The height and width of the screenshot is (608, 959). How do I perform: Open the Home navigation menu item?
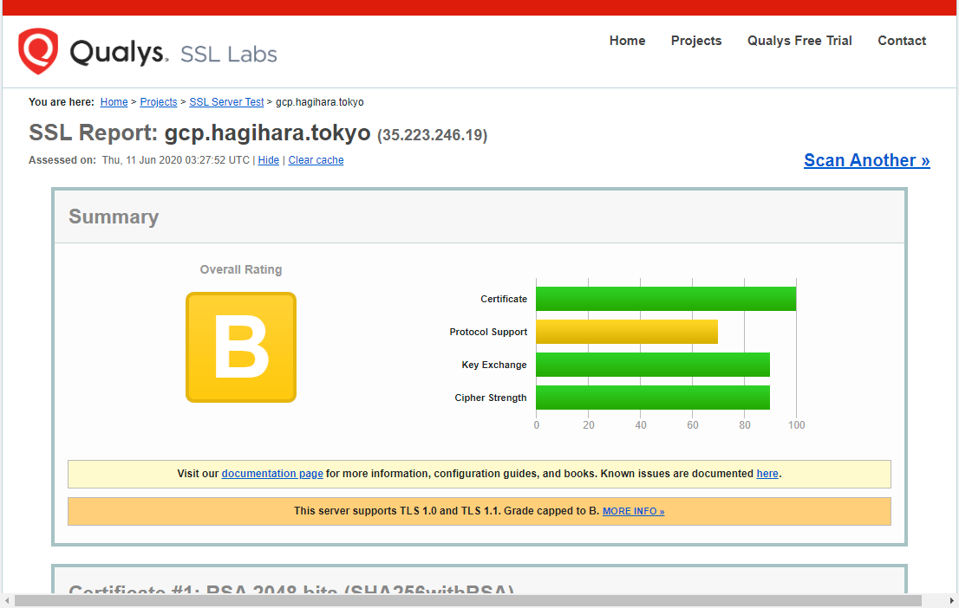[x=627, y=41]
